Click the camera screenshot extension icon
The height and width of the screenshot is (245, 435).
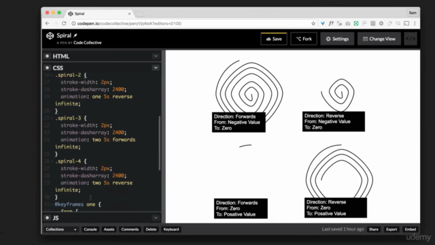point(347,24)
